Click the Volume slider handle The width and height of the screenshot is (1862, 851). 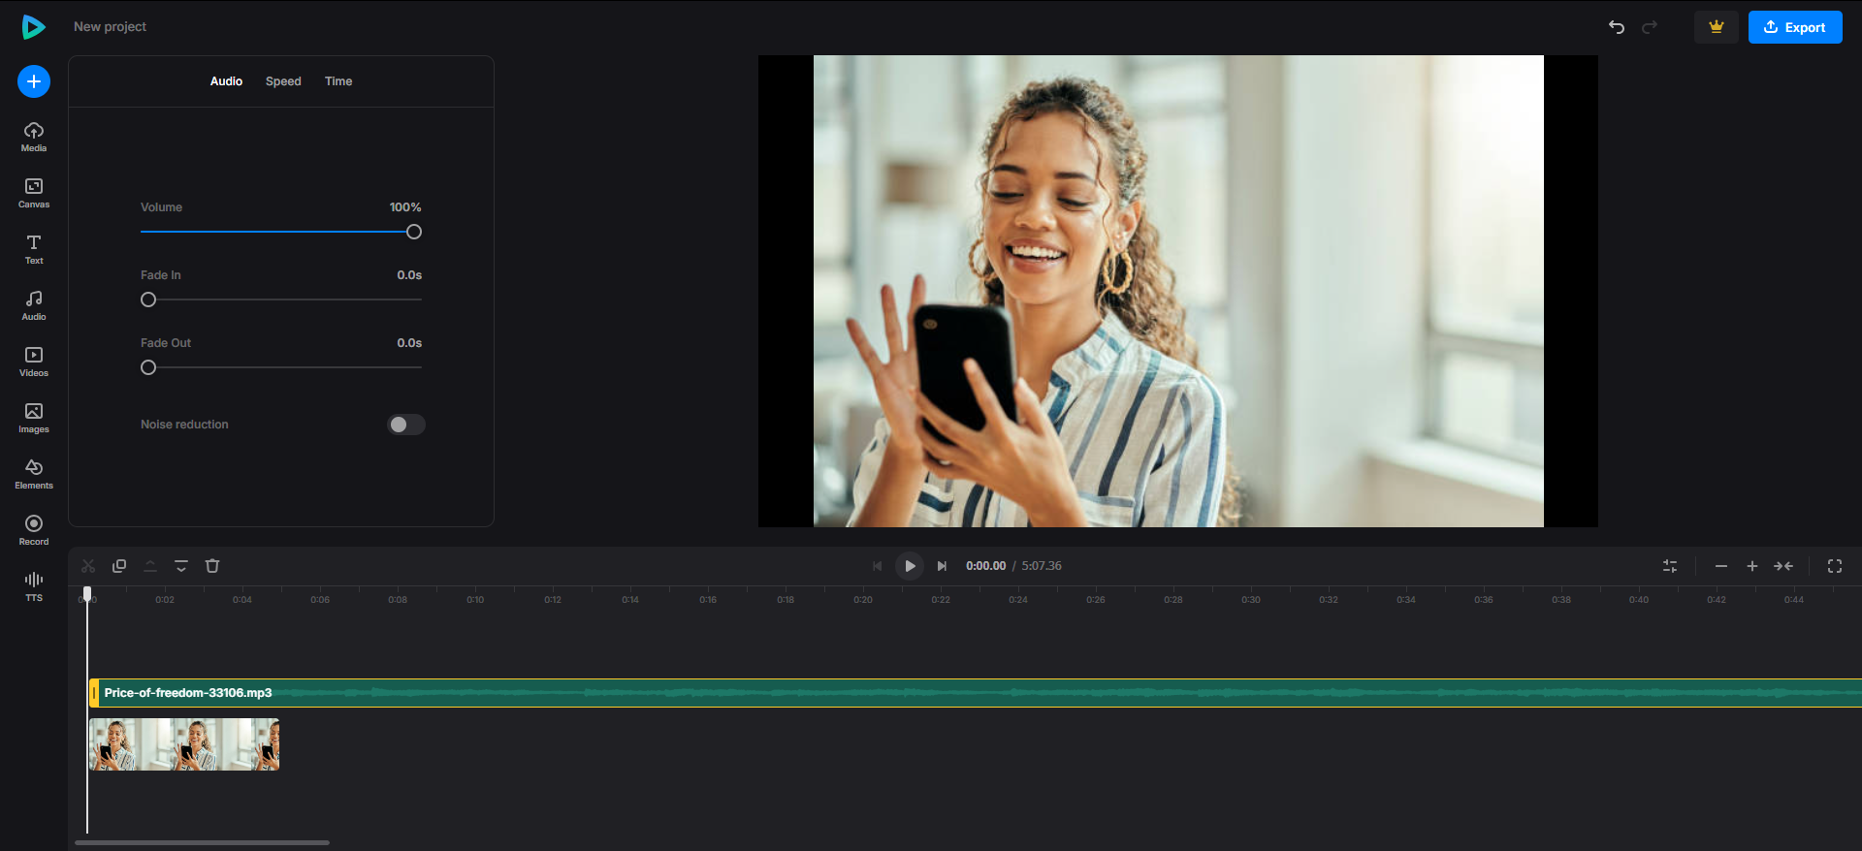[414, 232]
